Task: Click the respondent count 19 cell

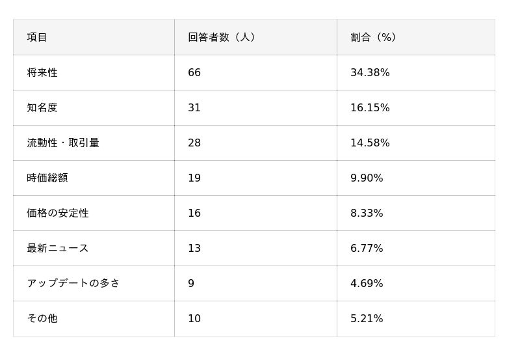Action: tap(194, 178)
